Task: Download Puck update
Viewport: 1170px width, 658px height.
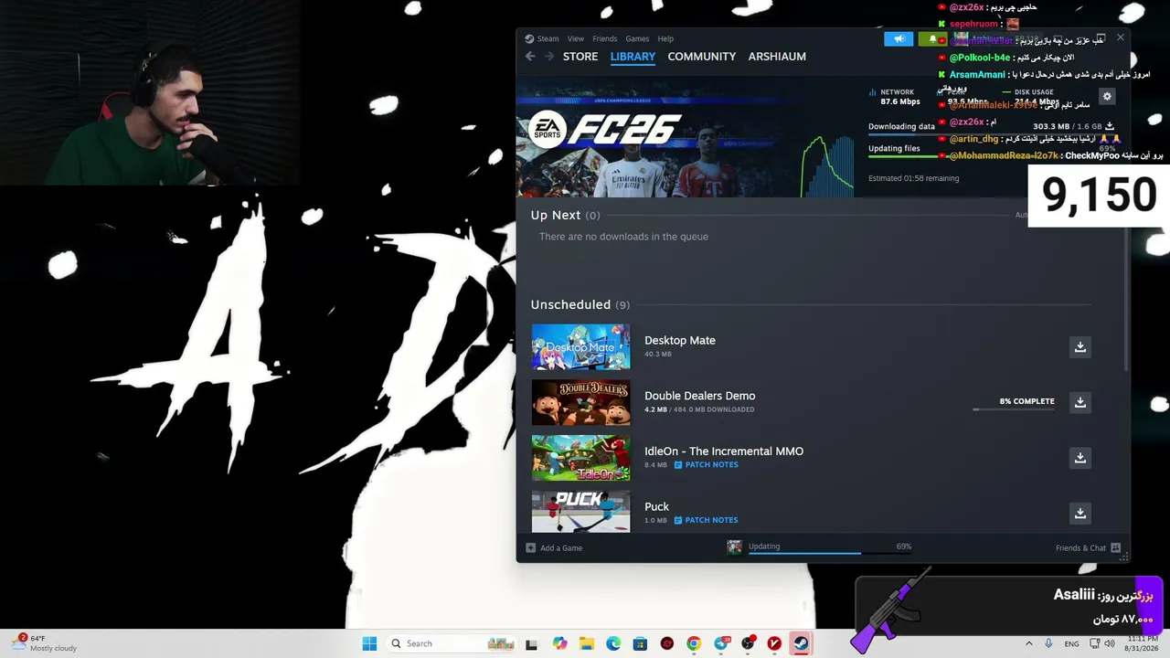Action: 1080,514
